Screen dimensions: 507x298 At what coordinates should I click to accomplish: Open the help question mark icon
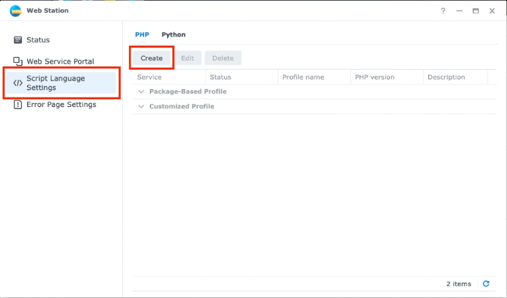click(x=443, y=11)
